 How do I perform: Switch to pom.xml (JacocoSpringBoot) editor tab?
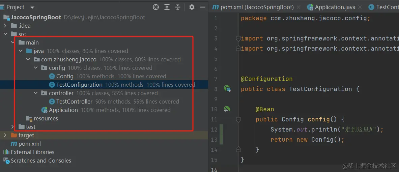click(257, 7)
